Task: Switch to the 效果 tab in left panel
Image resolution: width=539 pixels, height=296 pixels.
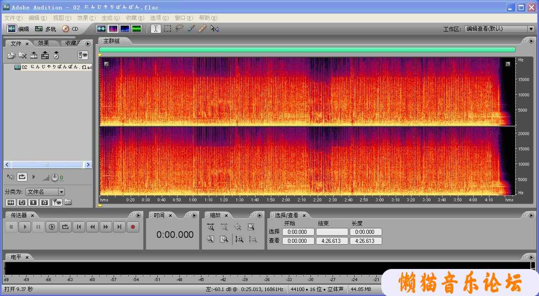Action: coord(44,43)
